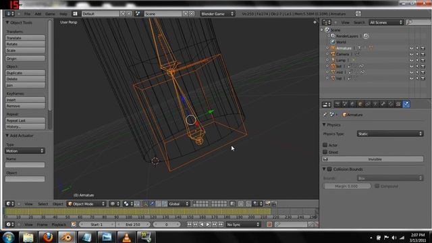The image size is (432, 243).
Task: Toggle the Compound checkbox
Action: [377, 186]
